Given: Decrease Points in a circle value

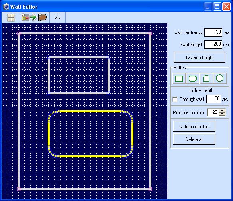Looking at the screenshot, I should tap(222, 114).
